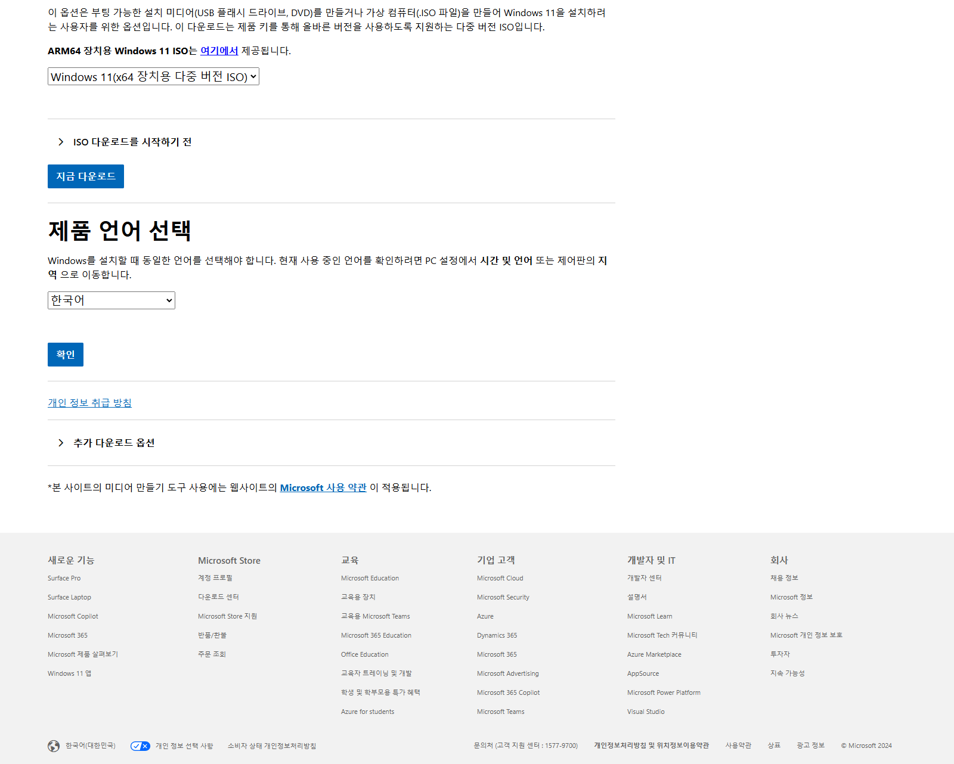This screenshot has height=764, width=954.
Task: Click the globe language icon in footer
Action: pos(54,746)
